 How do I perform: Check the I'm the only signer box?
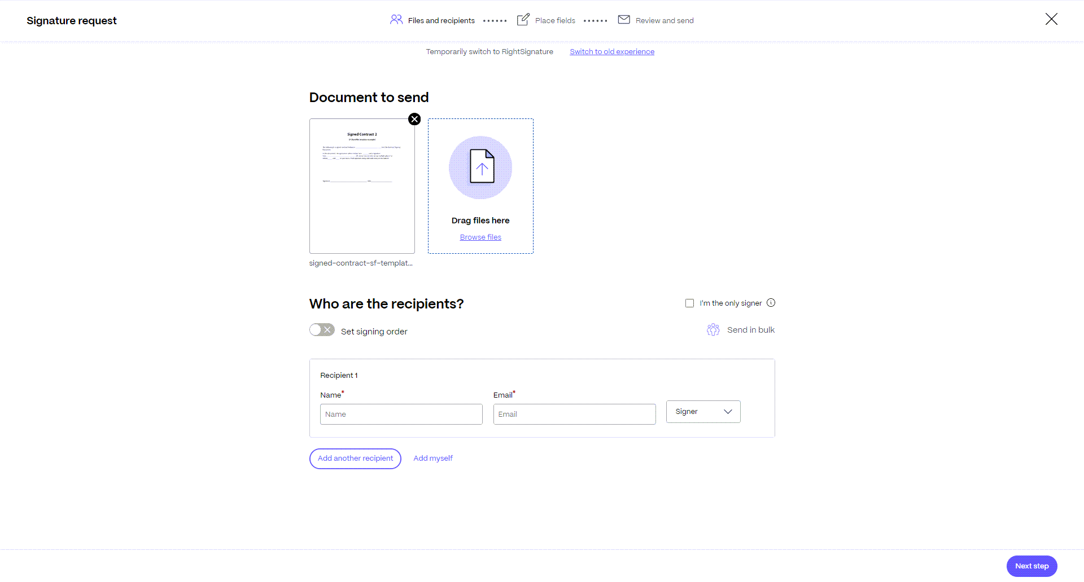coord(689,303)
